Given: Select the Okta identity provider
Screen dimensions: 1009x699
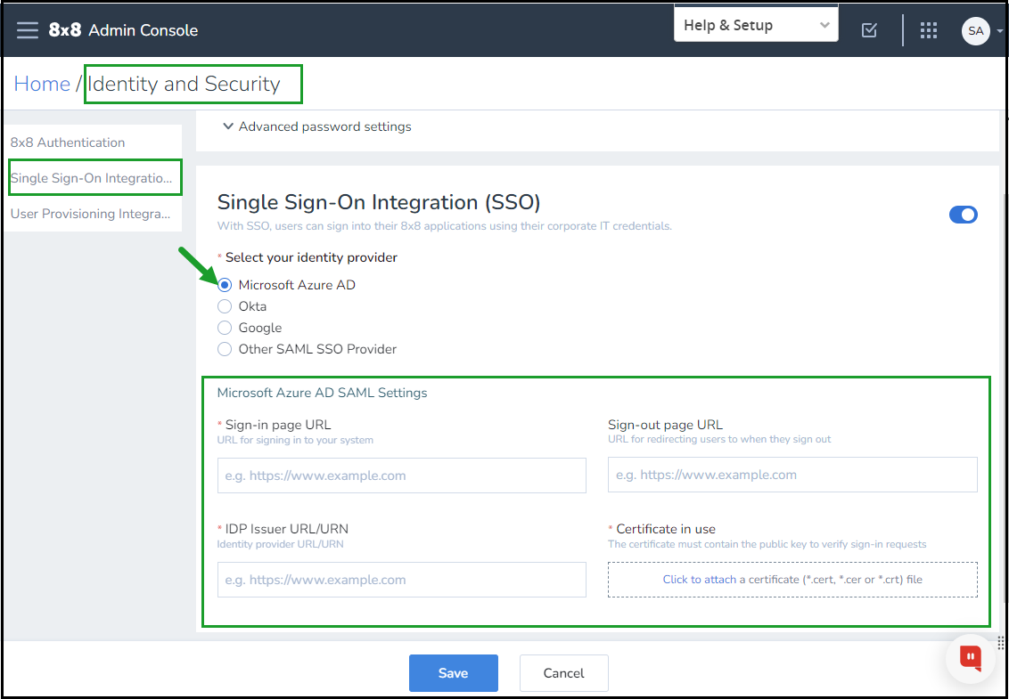Looking at the screenshot, I should 225,306.
